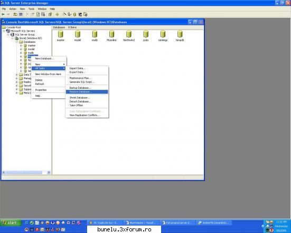
Task: Click the Up One Level folder icon
Action: [15, 14]
